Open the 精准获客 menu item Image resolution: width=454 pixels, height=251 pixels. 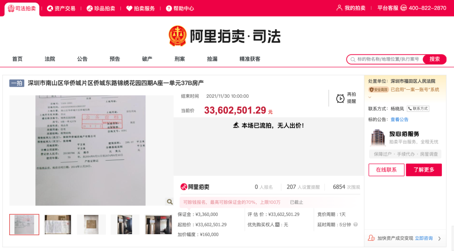tap(250, 59)
